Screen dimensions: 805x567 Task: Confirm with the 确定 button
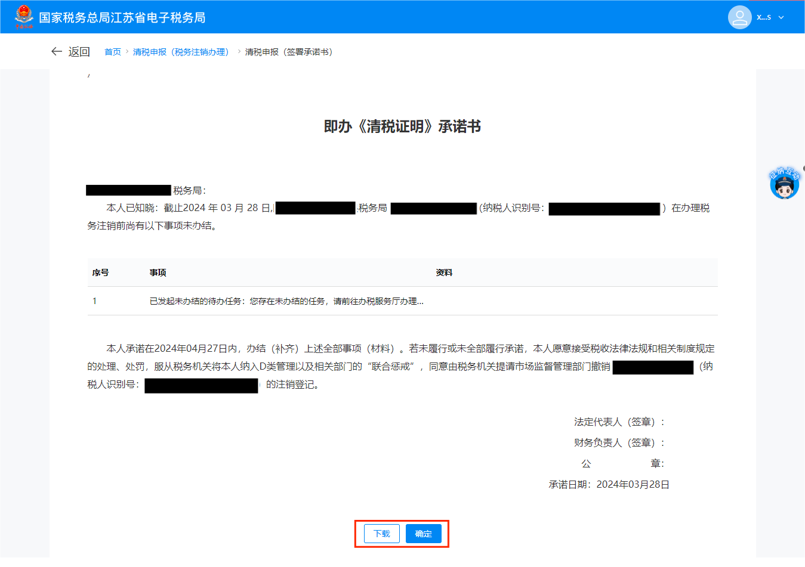(423, 534)
